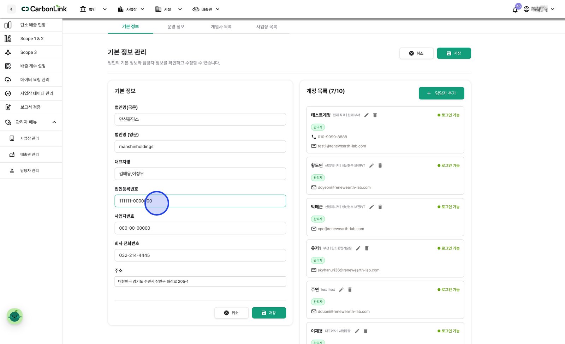
Task: Click the edit pencil for 주연
Action: 341,290
